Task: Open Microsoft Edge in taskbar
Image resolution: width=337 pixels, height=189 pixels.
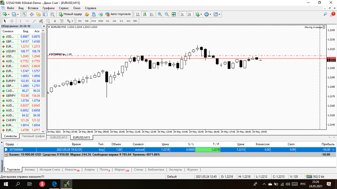Action: 54,184
